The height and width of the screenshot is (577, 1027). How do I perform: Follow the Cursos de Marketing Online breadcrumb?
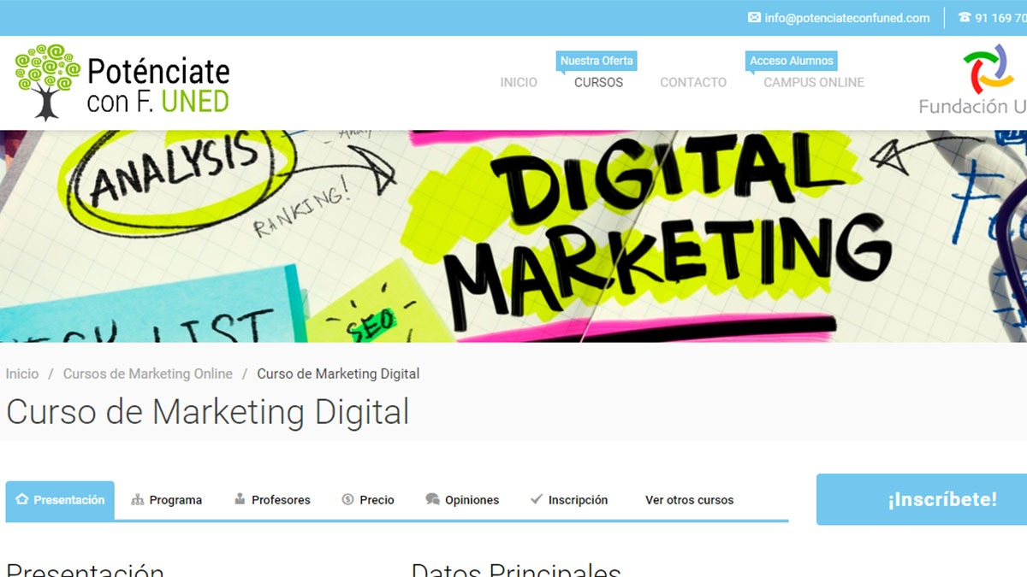coord(148,374)
